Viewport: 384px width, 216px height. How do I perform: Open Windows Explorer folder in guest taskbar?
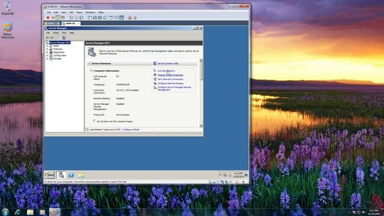click(x=81, y=175)
